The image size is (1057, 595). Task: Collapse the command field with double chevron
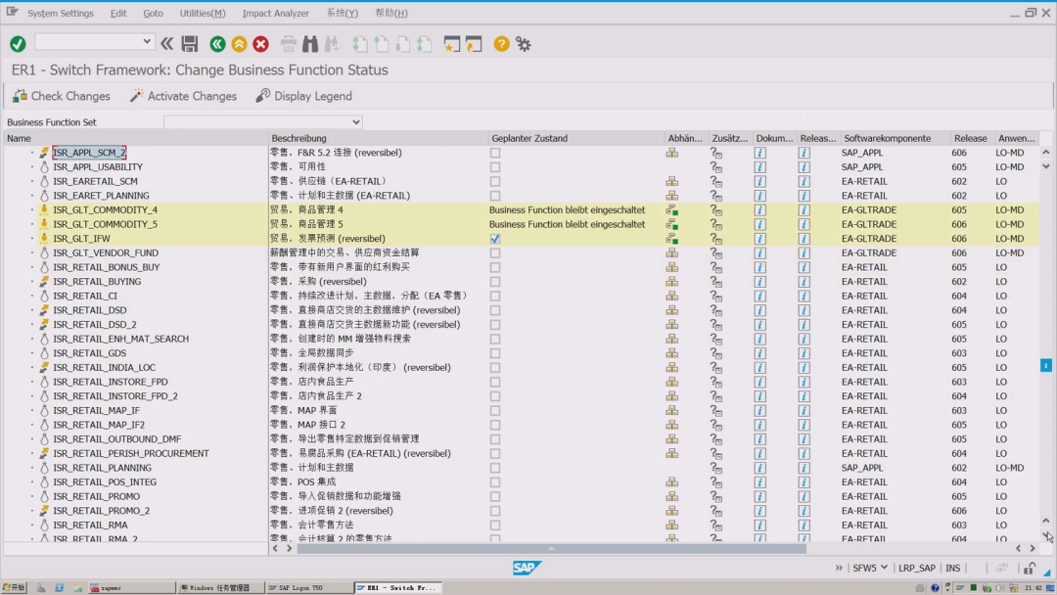click(166, 44)
